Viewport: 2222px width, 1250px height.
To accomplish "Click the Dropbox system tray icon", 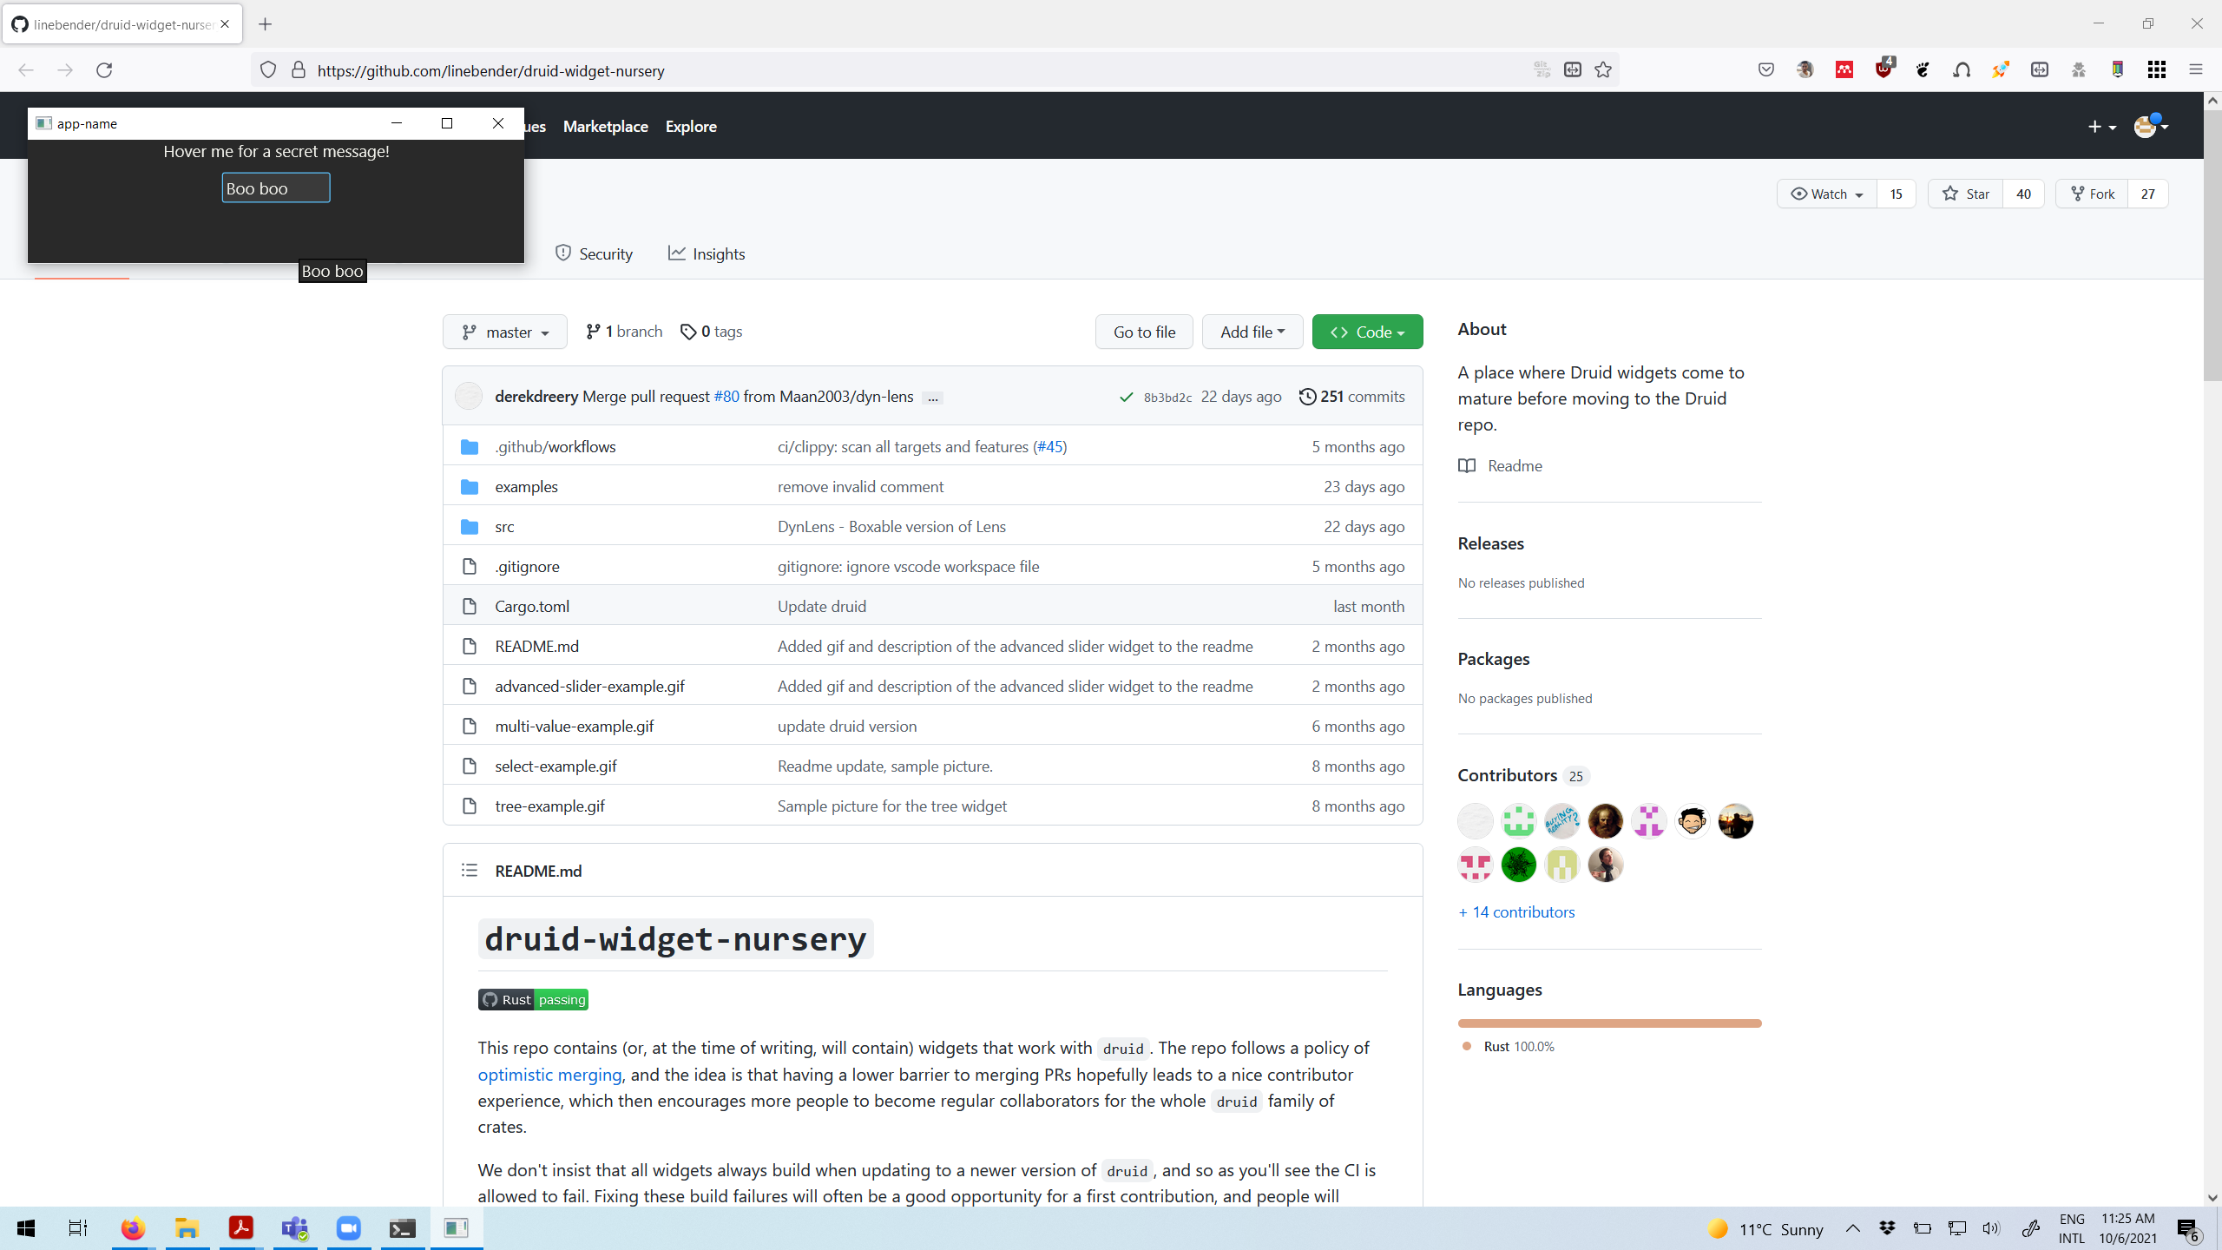I will [x=1887, y=1228].
